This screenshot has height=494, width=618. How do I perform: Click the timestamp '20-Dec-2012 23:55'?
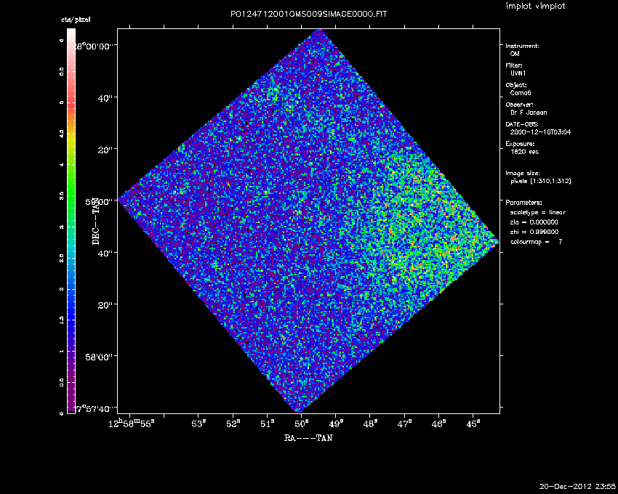[x=577, y=487]
